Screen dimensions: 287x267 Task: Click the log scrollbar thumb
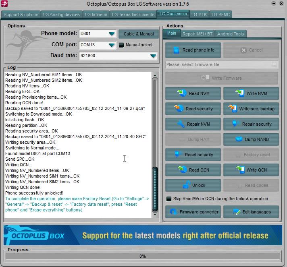click(155, 189)
